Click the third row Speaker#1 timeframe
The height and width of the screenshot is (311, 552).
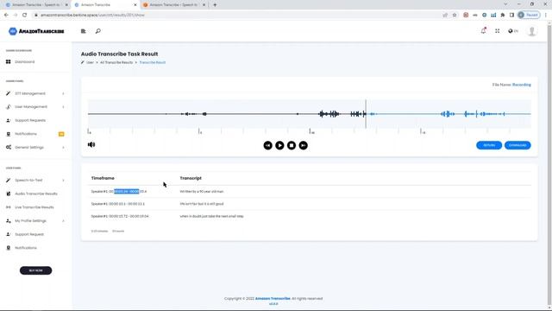pyautogui.click(x=120, y=216)
